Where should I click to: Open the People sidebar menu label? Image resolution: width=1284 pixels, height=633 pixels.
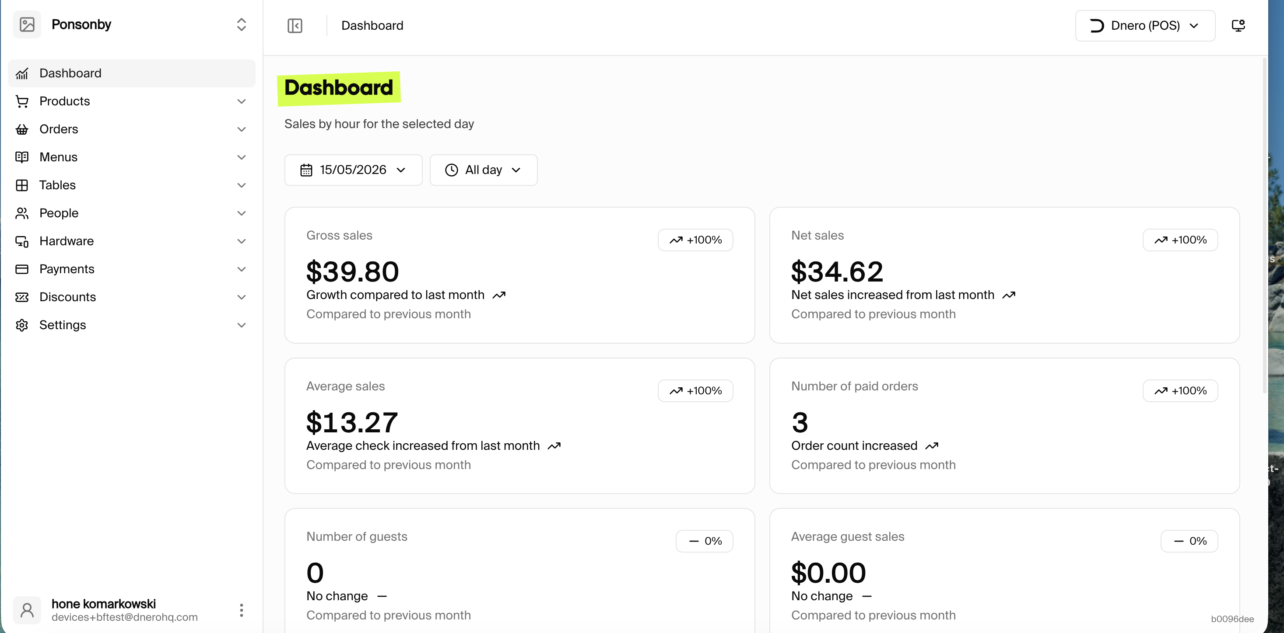pos(59,213)
